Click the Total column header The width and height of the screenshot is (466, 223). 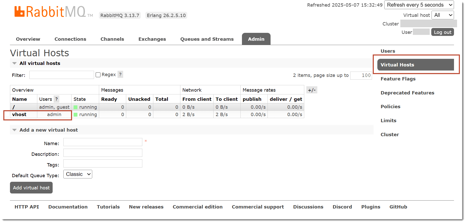pyautogui.click(x=162, y=99)
